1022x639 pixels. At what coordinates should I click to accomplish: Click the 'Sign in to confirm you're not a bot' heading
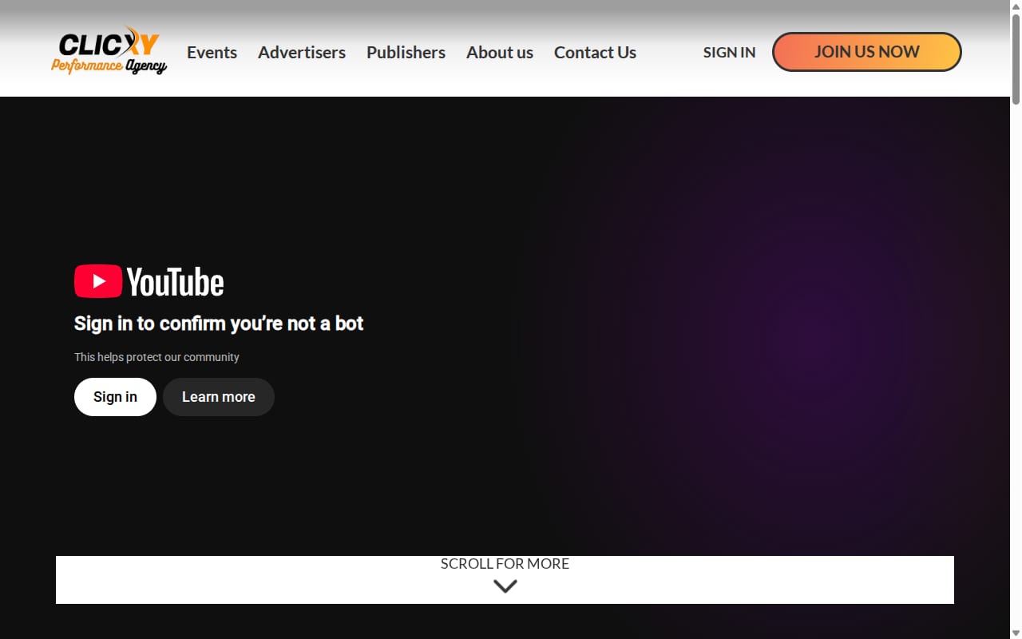click(x=219, y=323)
